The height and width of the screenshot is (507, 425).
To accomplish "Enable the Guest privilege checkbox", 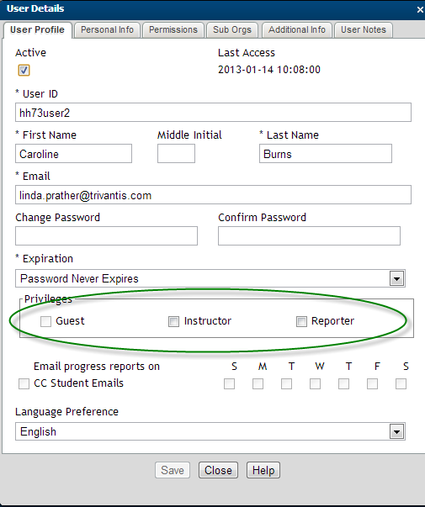I will coord(45,321).
